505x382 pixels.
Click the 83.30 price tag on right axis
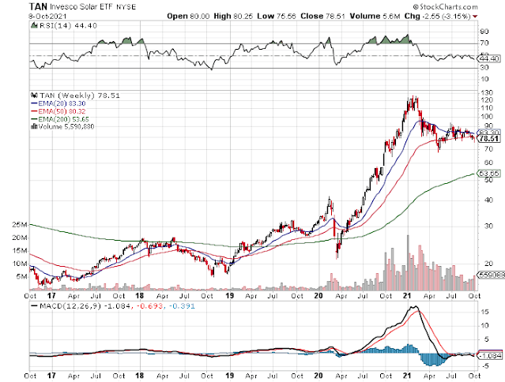coord(489,132)
